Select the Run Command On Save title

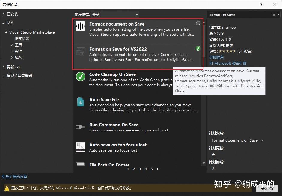click(x=114, y=125)
